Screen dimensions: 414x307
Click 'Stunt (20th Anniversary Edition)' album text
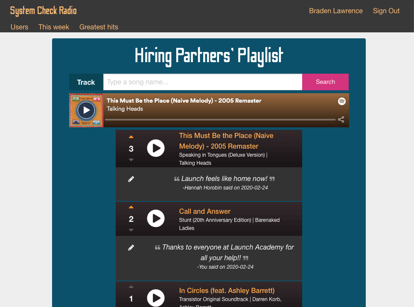(215, 220)
